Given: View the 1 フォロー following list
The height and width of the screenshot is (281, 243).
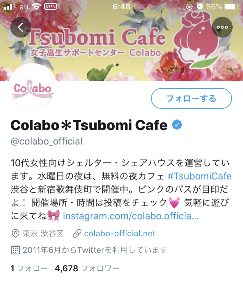Looking at the screenshot, I should [x=29, y=268].
